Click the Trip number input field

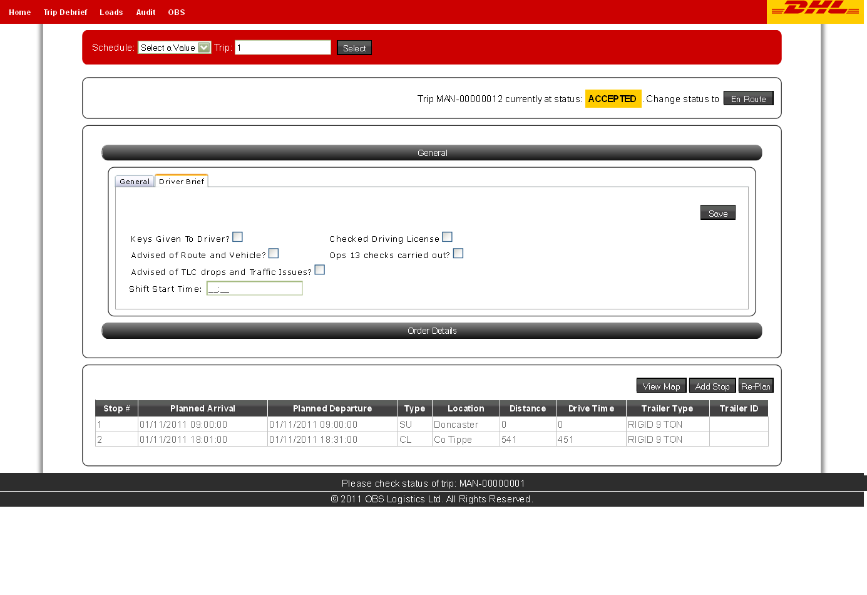283,48
